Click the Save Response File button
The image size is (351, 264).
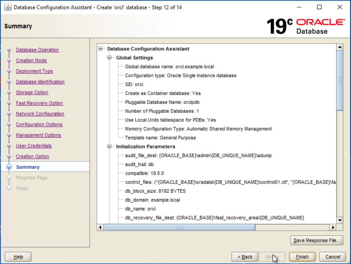tap(317, 240)
